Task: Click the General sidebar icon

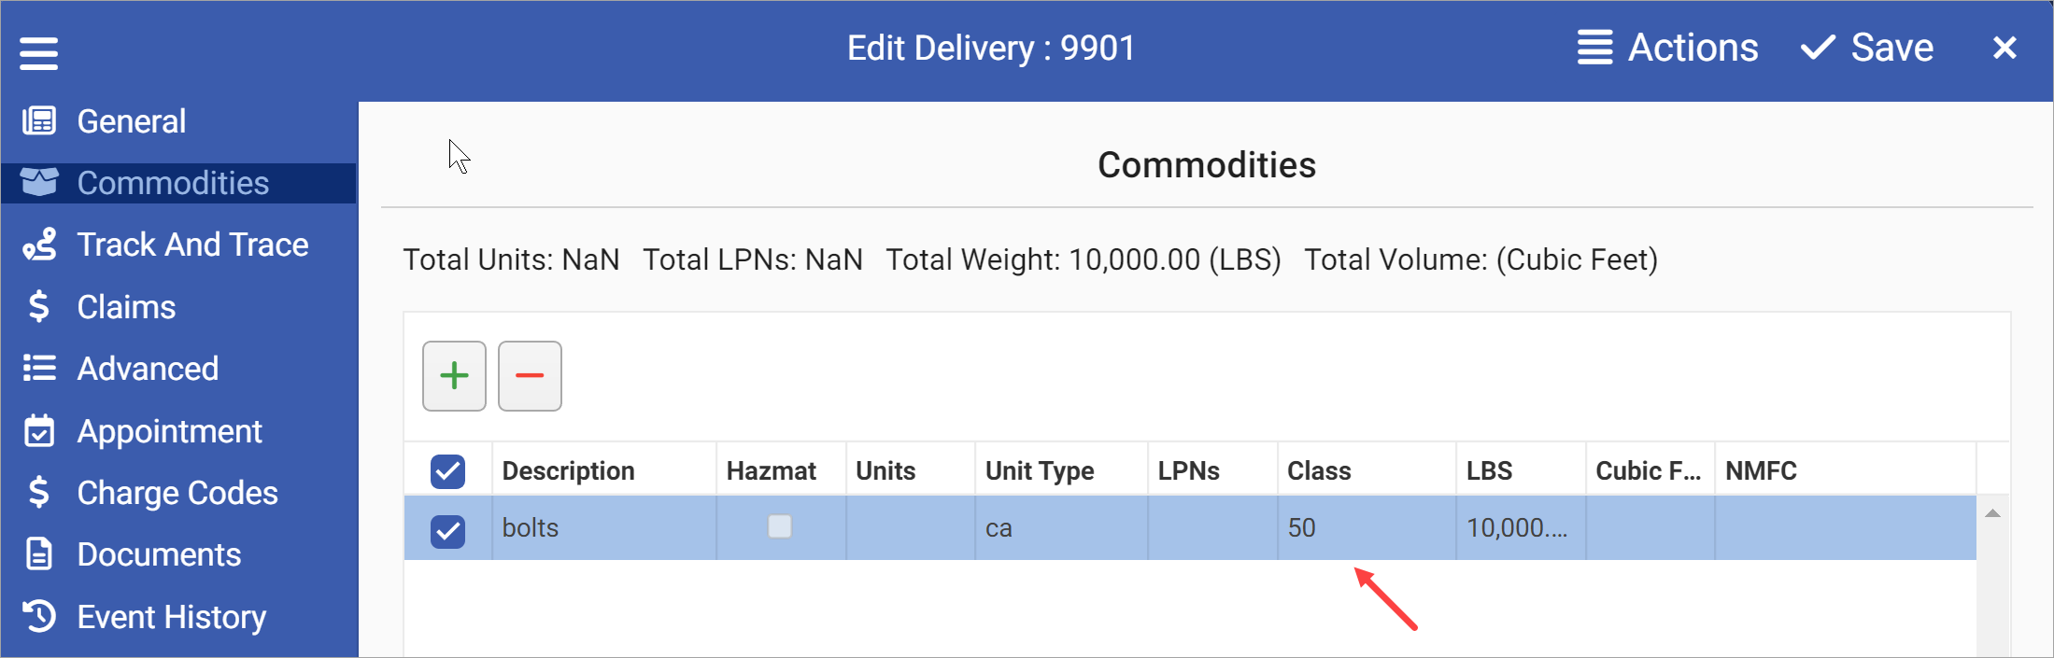Action: [x=38, y=120]
